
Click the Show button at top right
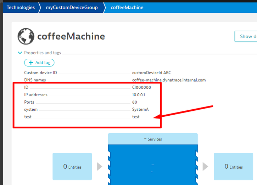pos(246,36)
